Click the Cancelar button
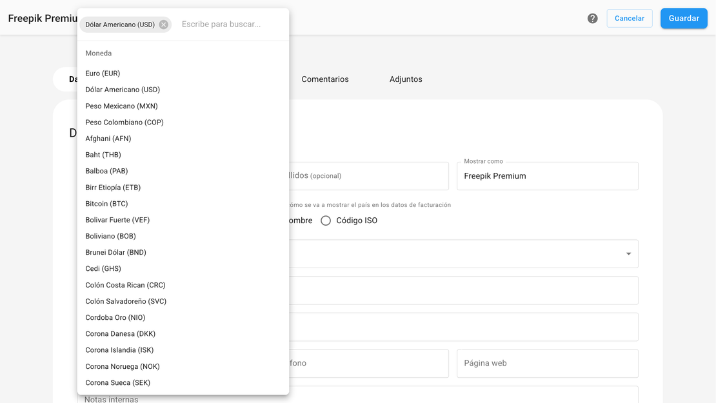This screenshot has height=403, width=716. click(x=629, y=19)
